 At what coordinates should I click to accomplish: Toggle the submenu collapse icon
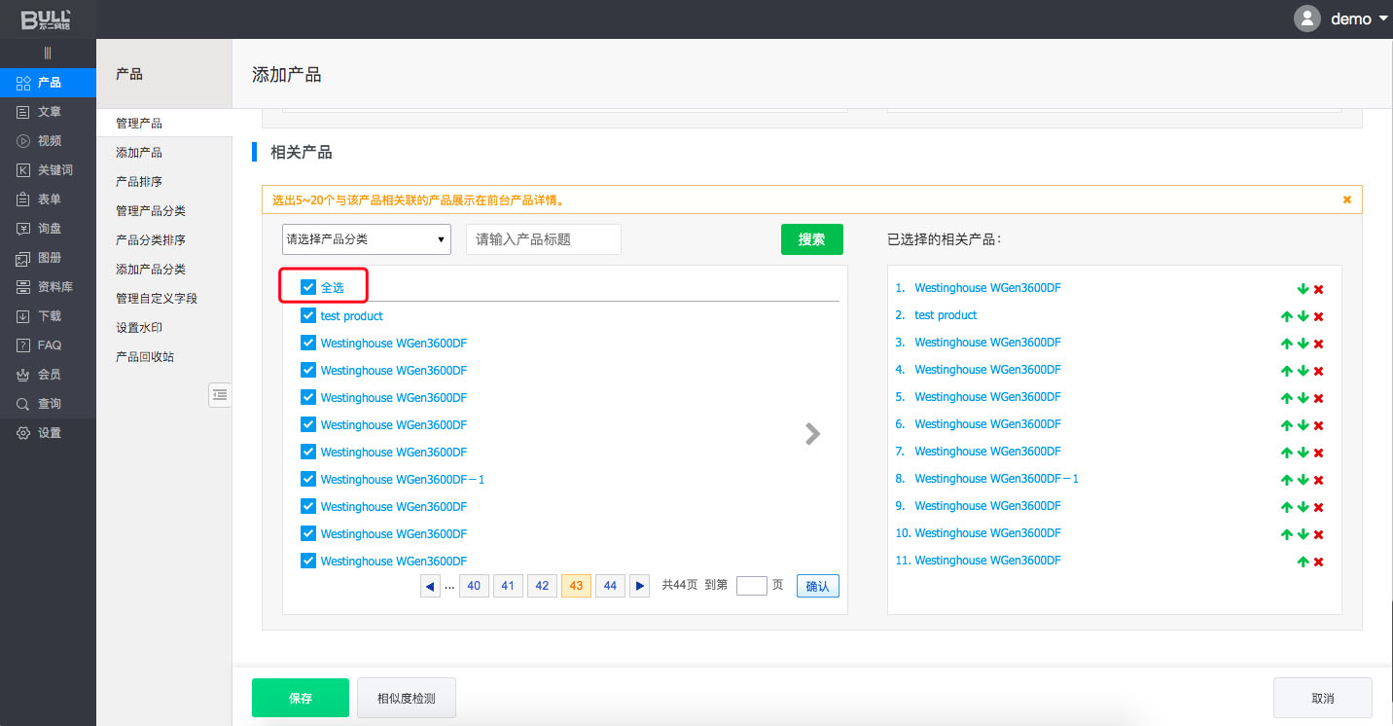click(220, 394)
